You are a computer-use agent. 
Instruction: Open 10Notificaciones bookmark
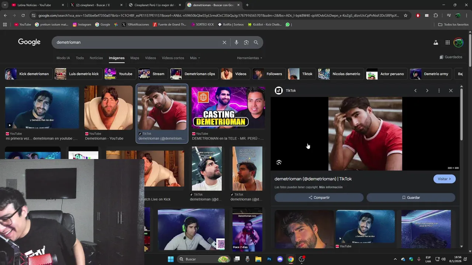pos(135,25)
